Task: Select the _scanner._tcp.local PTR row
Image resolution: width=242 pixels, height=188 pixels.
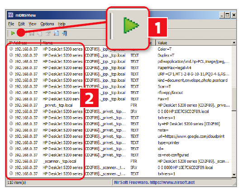Action: 119,161
